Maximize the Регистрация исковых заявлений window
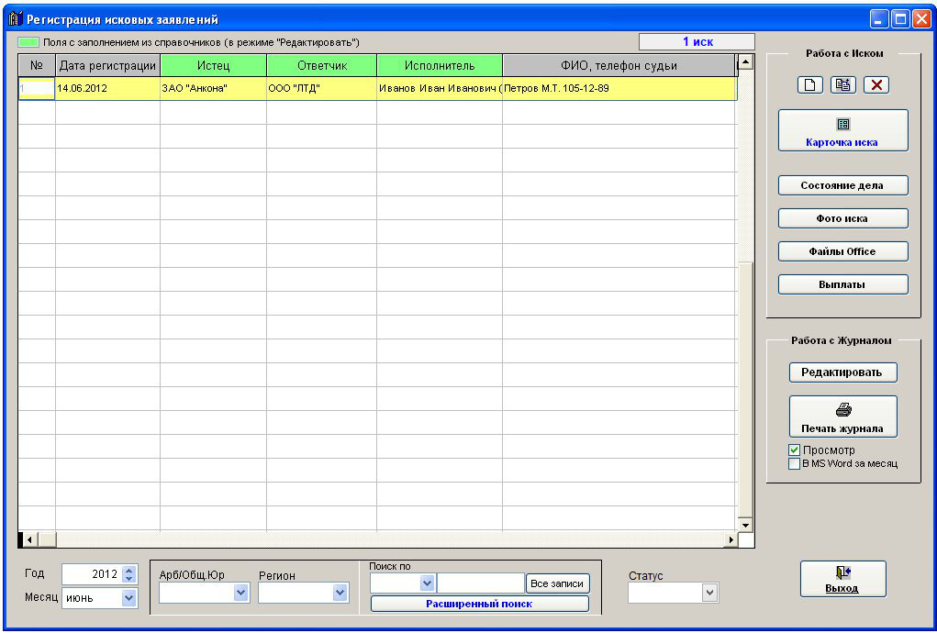This screenshot has width=937, height=633. pyautogui.click(x=900, y=19)
